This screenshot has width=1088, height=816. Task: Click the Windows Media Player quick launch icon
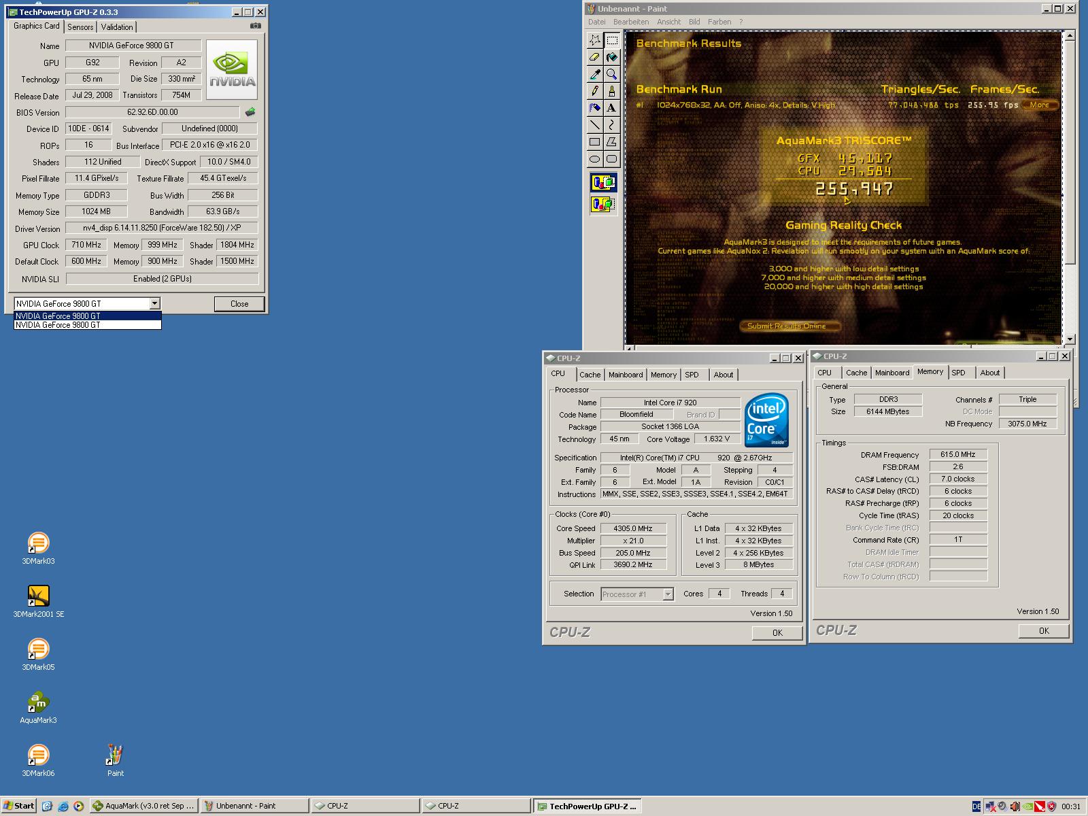tap(78, 806)
